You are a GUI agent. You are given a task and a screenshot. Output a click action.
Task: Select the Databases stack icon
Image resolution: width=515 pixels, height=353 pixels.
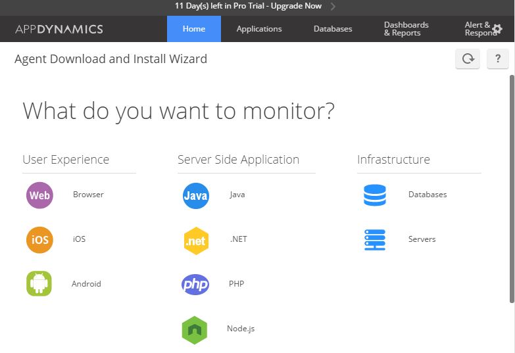coord(375,195)
